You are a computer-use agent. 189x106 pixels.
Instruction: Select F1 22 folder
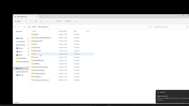[x=62, y=54]
